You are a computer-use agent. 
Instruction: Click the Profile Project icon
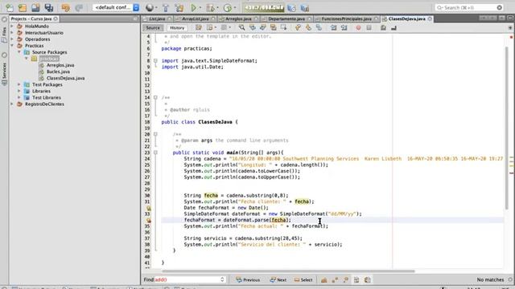228,7
